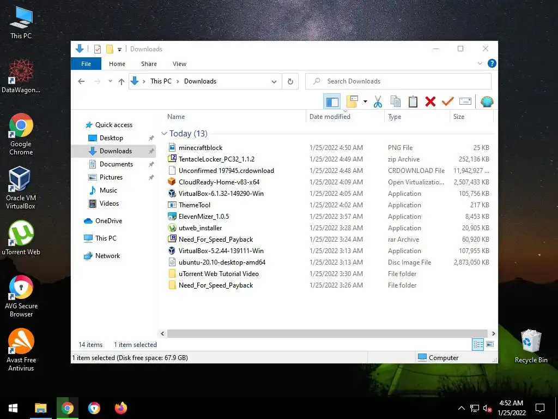
Task: Open the View ribbon tab
Action: 179,64
